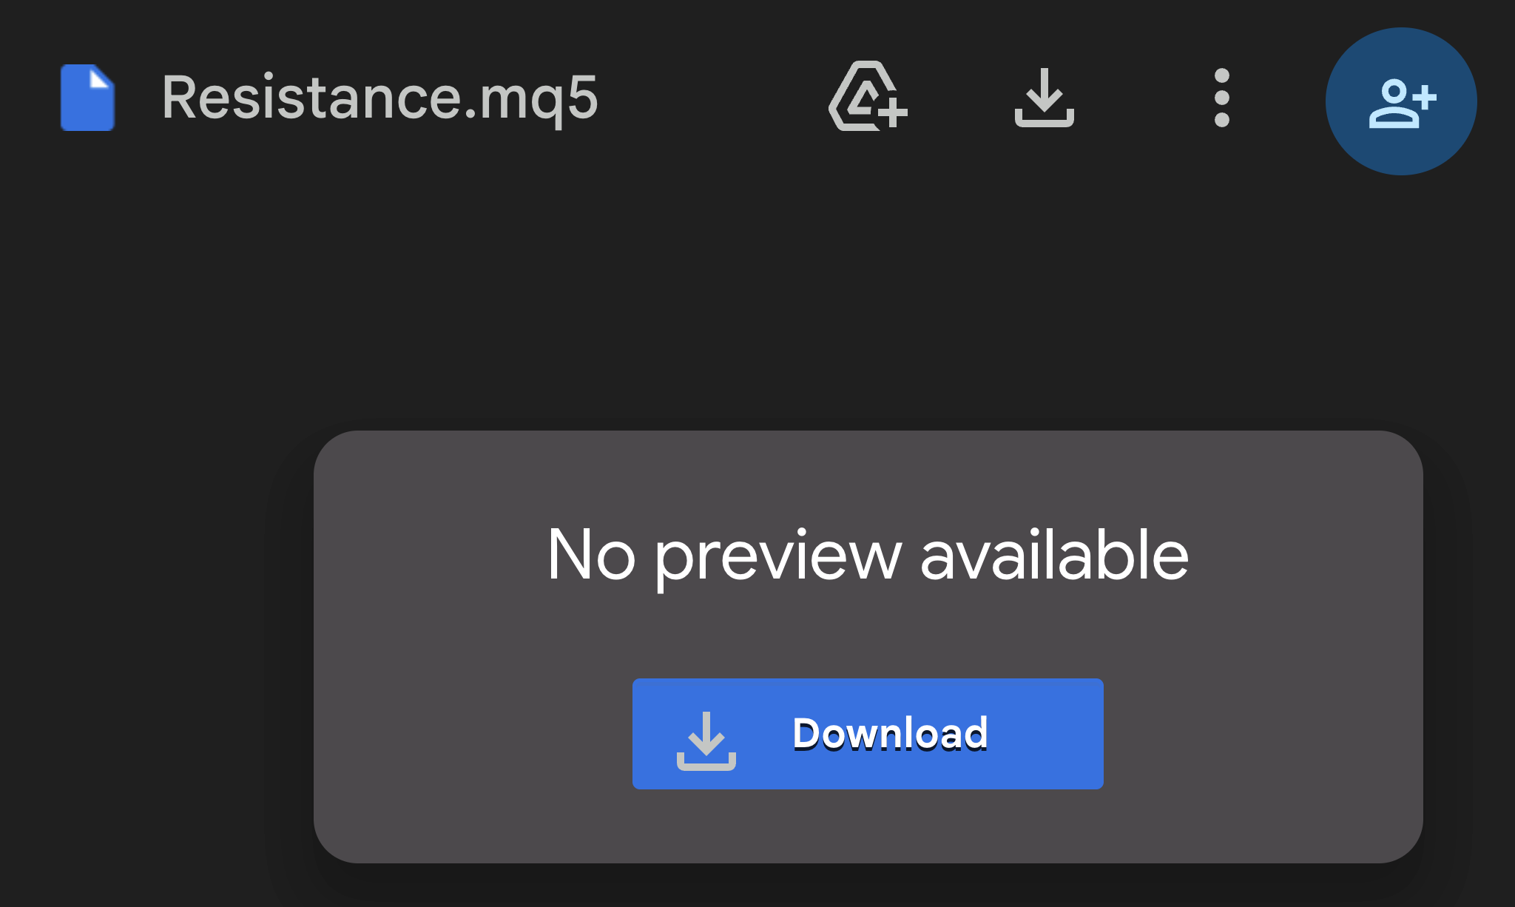Open the Add to My Drive triangle icon

(868, 96)
